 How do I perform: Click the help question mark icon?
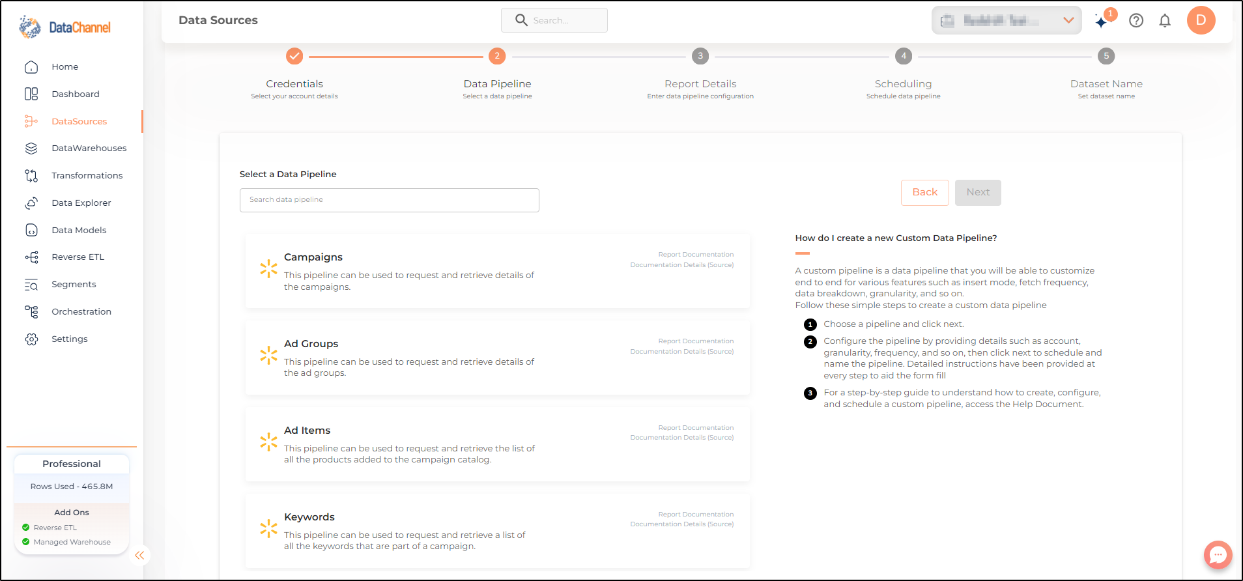click(1136, 21)
